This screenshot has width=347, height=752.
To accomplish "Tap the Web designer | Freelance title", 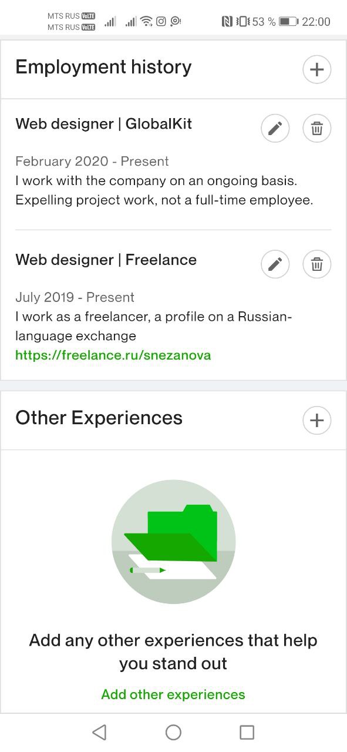I will pos(106,260).
